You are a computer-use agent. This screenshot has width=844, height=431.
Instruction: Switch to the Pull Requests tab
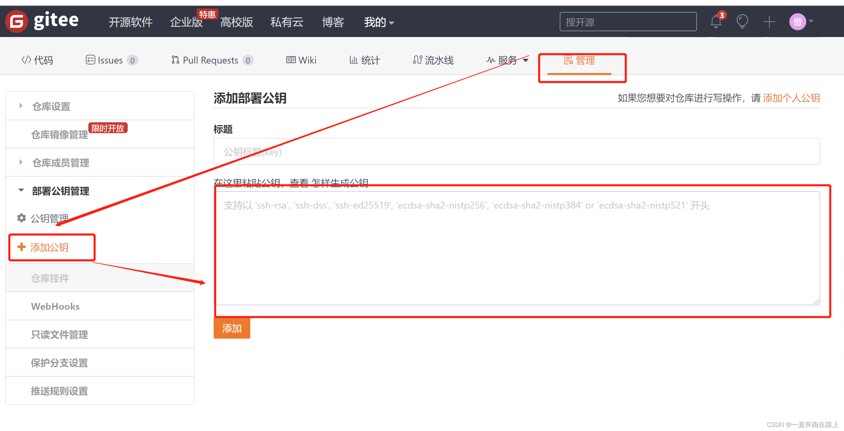point(212,60)
